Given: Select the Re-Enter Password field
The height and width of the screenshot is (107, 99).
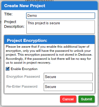Looking at the screenshot, I should pos(68,87).
